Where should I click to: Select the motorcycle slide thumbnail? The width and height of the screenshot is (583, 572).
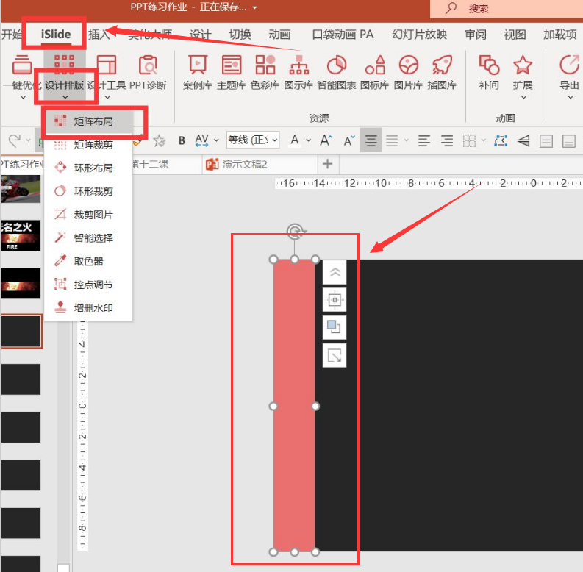point(21,189)
